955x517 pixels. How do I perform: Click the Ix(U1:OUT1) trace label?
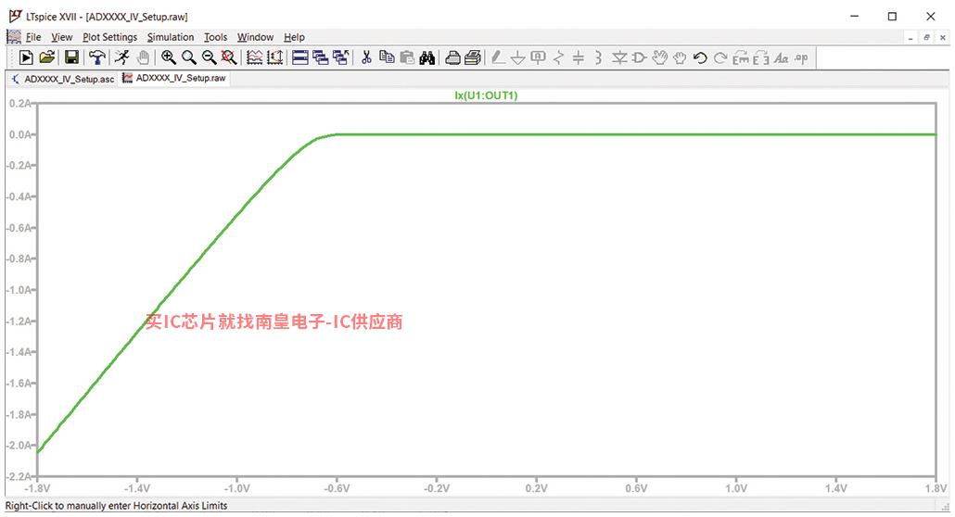486,95
